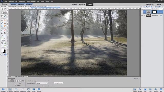Click the Drehen rotate button
164x92 pixels.
(28, 90)
